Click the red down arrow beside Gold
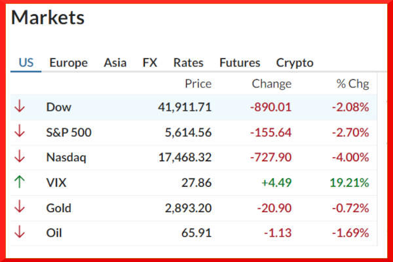The image size is (393, 262). pos(20,208)
